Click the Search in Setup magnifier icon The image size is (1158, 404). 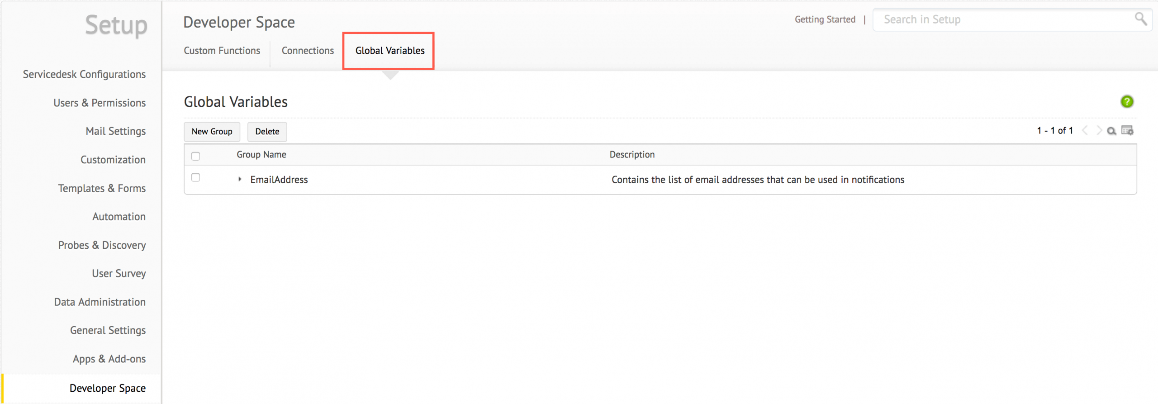coord(1140,19)
